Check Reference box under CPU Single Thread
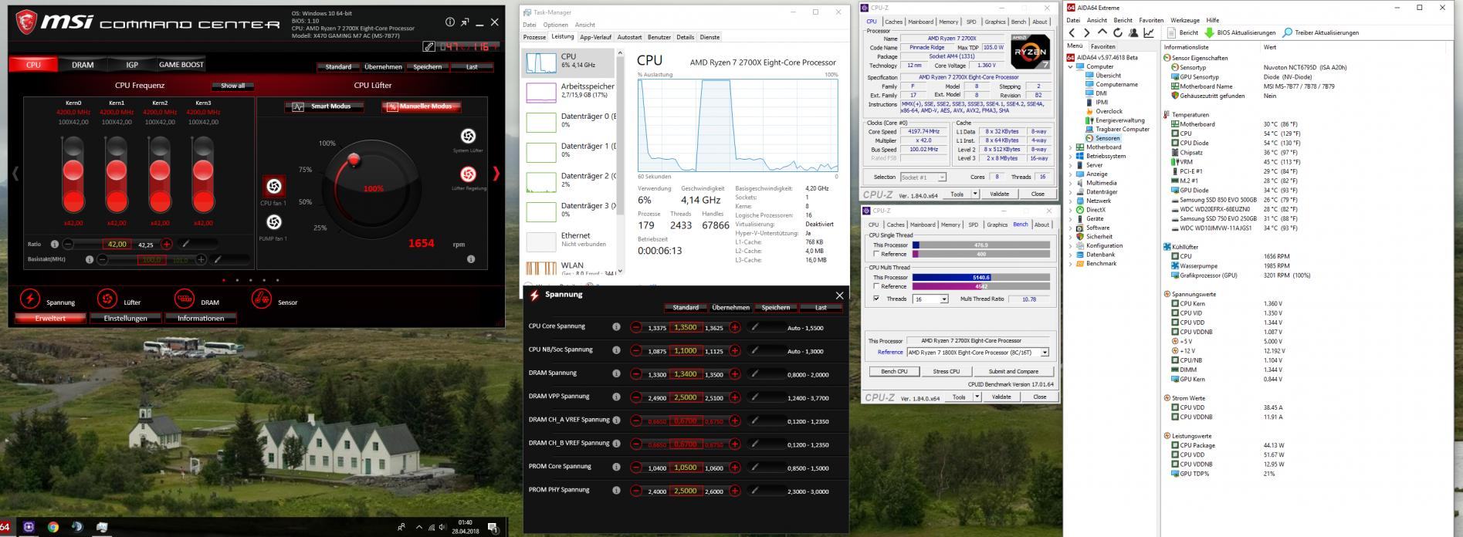 (876, 254)
